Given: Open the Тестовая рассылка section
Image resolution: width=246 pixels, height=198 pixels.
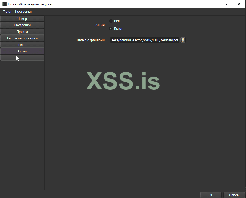Looking at the screenshot, I should pos(22,38).
